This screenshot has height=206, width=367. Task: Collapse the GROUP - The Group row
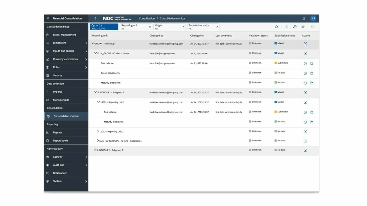click(x=93, y=43)
